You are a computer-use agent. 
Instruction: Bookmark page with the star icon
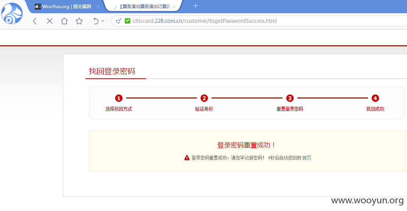coord(79,21)
